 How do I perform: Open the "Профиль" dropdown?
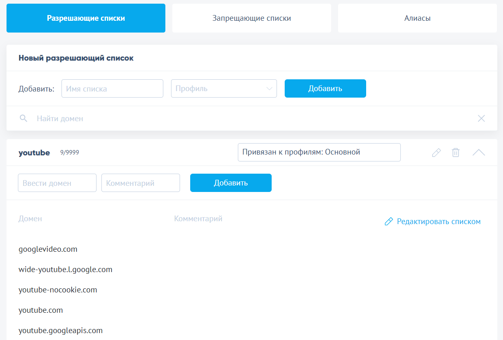coord(224,89)
